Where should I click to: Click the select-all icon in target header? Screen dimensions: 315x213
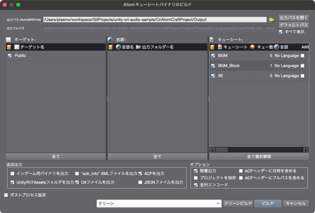(9, 47)
